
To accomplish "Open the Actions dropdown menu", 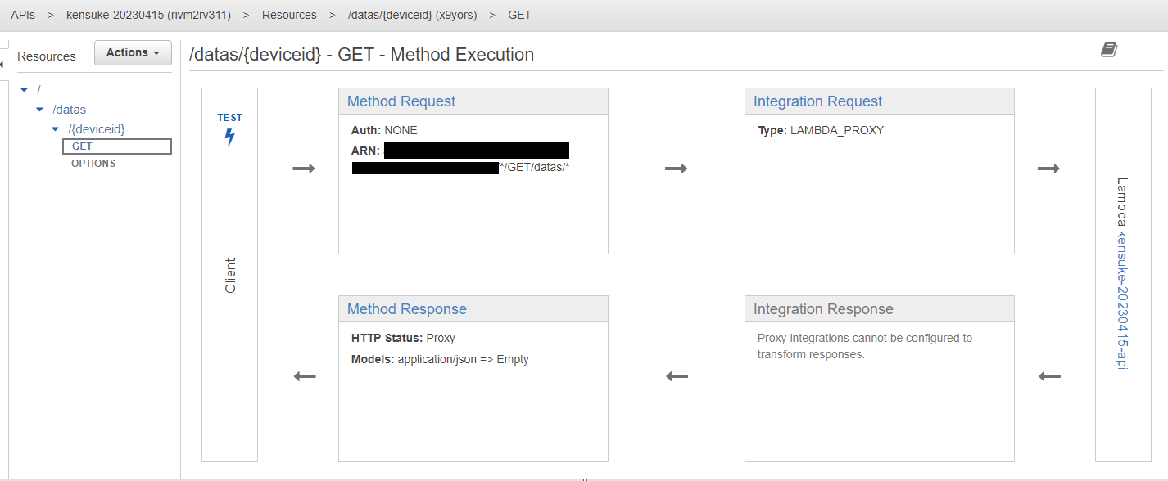I will click(x=133, y=52).
